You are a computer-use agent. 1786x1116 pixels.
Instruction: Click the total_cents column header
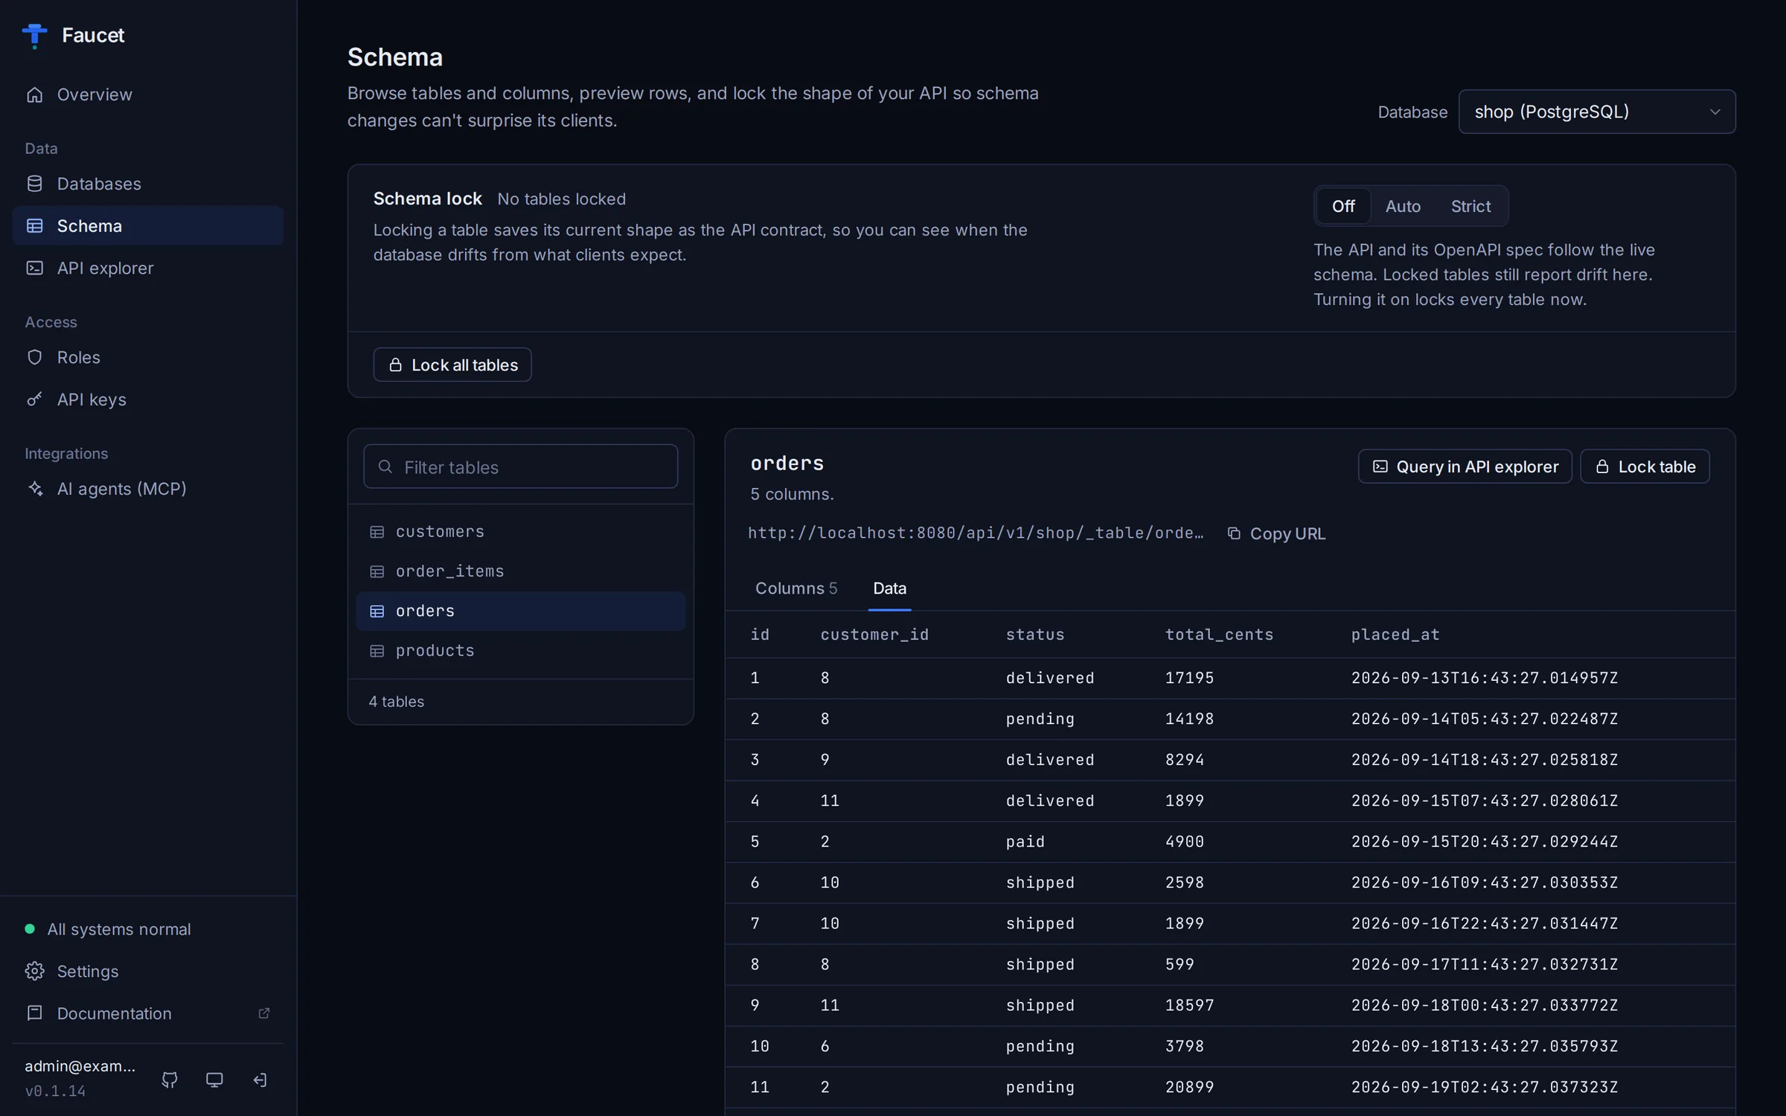pyautogui.click(x=1219, y=635)
